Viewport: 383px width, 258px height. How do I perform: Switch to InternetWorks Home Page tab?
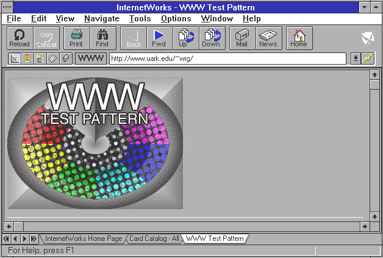[84, 238]
